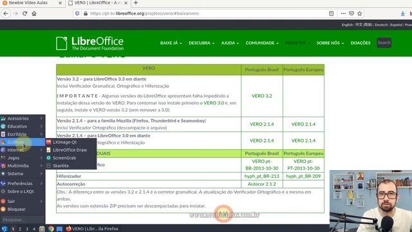Focus the VERO Firefox taskbar window button
Viewport: 412px width, 232px height.
(92, 229)
